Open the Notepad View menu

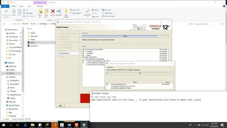pyautogui.click(x=109, y=97)
